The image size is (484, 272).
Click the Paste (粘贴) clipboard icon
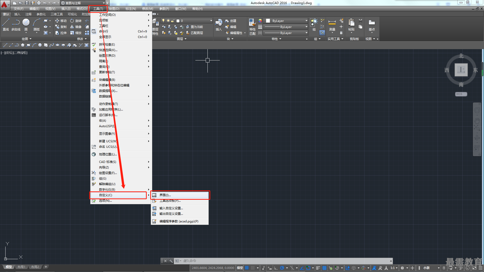click(x=351, y=25)
